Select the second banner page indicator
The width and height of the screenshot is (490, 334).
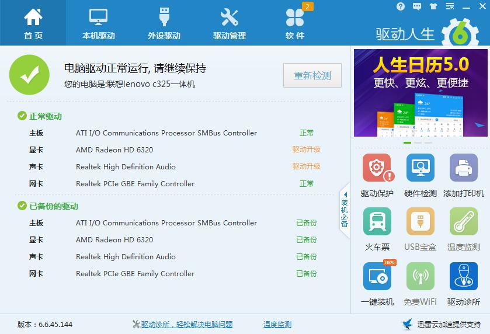[418, 142]
